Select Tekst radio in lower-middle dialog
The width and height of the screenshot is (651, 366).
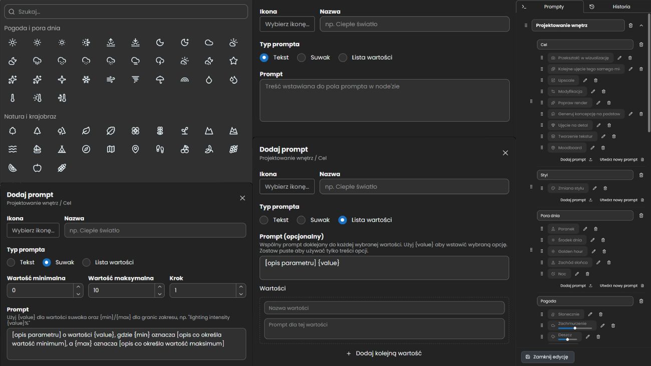[264, 220]
